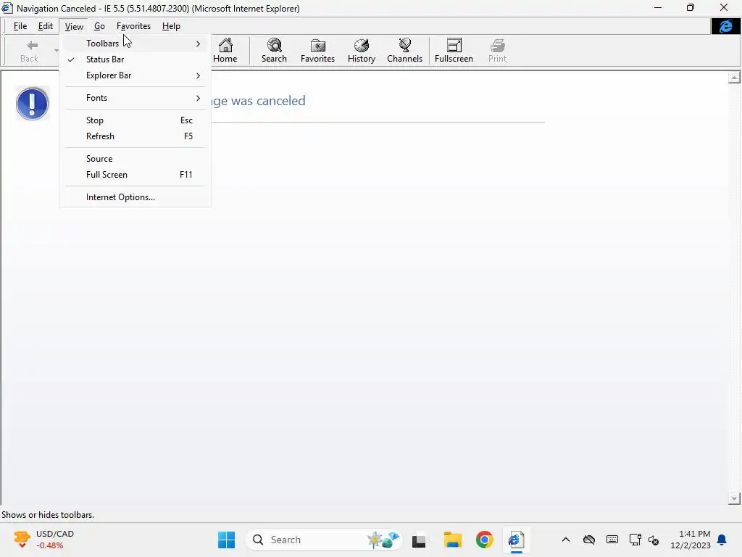Open the Favorites toolbar icon
This screenshot has height=557, width=742.
317,46
